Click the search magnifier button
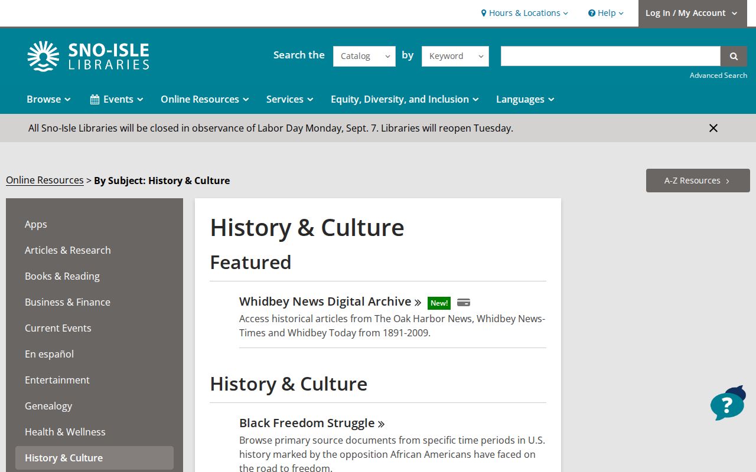The width and height of the screenshot is (756, 472). [x=734, y=56]
